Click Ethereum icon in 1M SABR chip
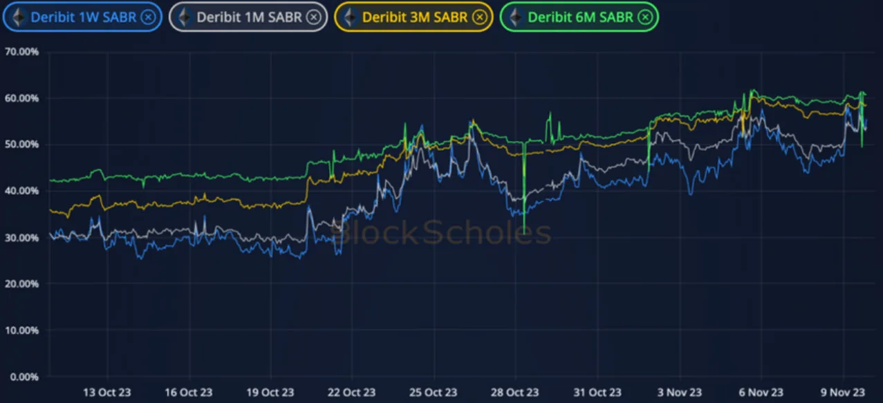The height and width of the screenshot is (403, 883). 184,17
